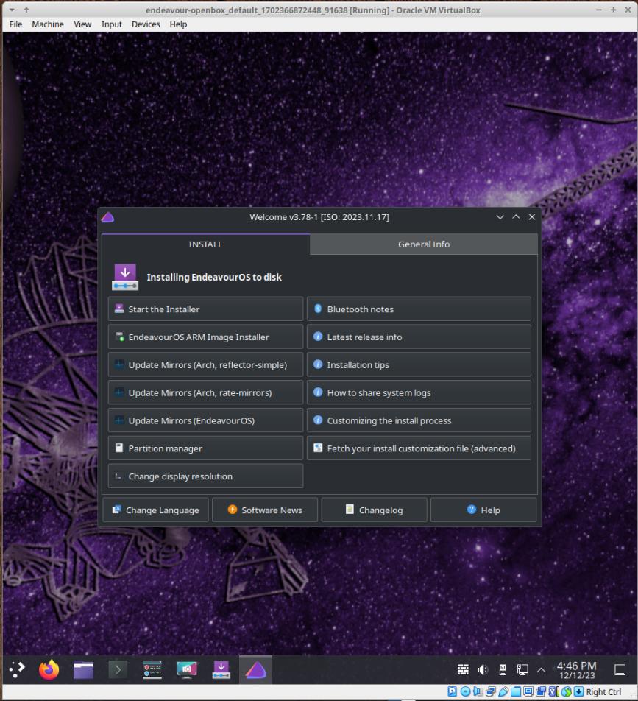Run Update Mirrors (EndeavourOS)
638x701 pixels.
pyautogui.click(x=205, y=420)
